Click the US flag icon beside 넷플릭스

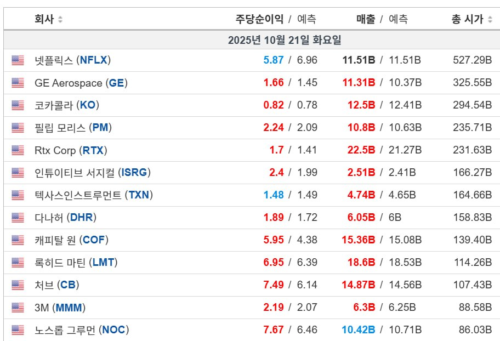18,60
